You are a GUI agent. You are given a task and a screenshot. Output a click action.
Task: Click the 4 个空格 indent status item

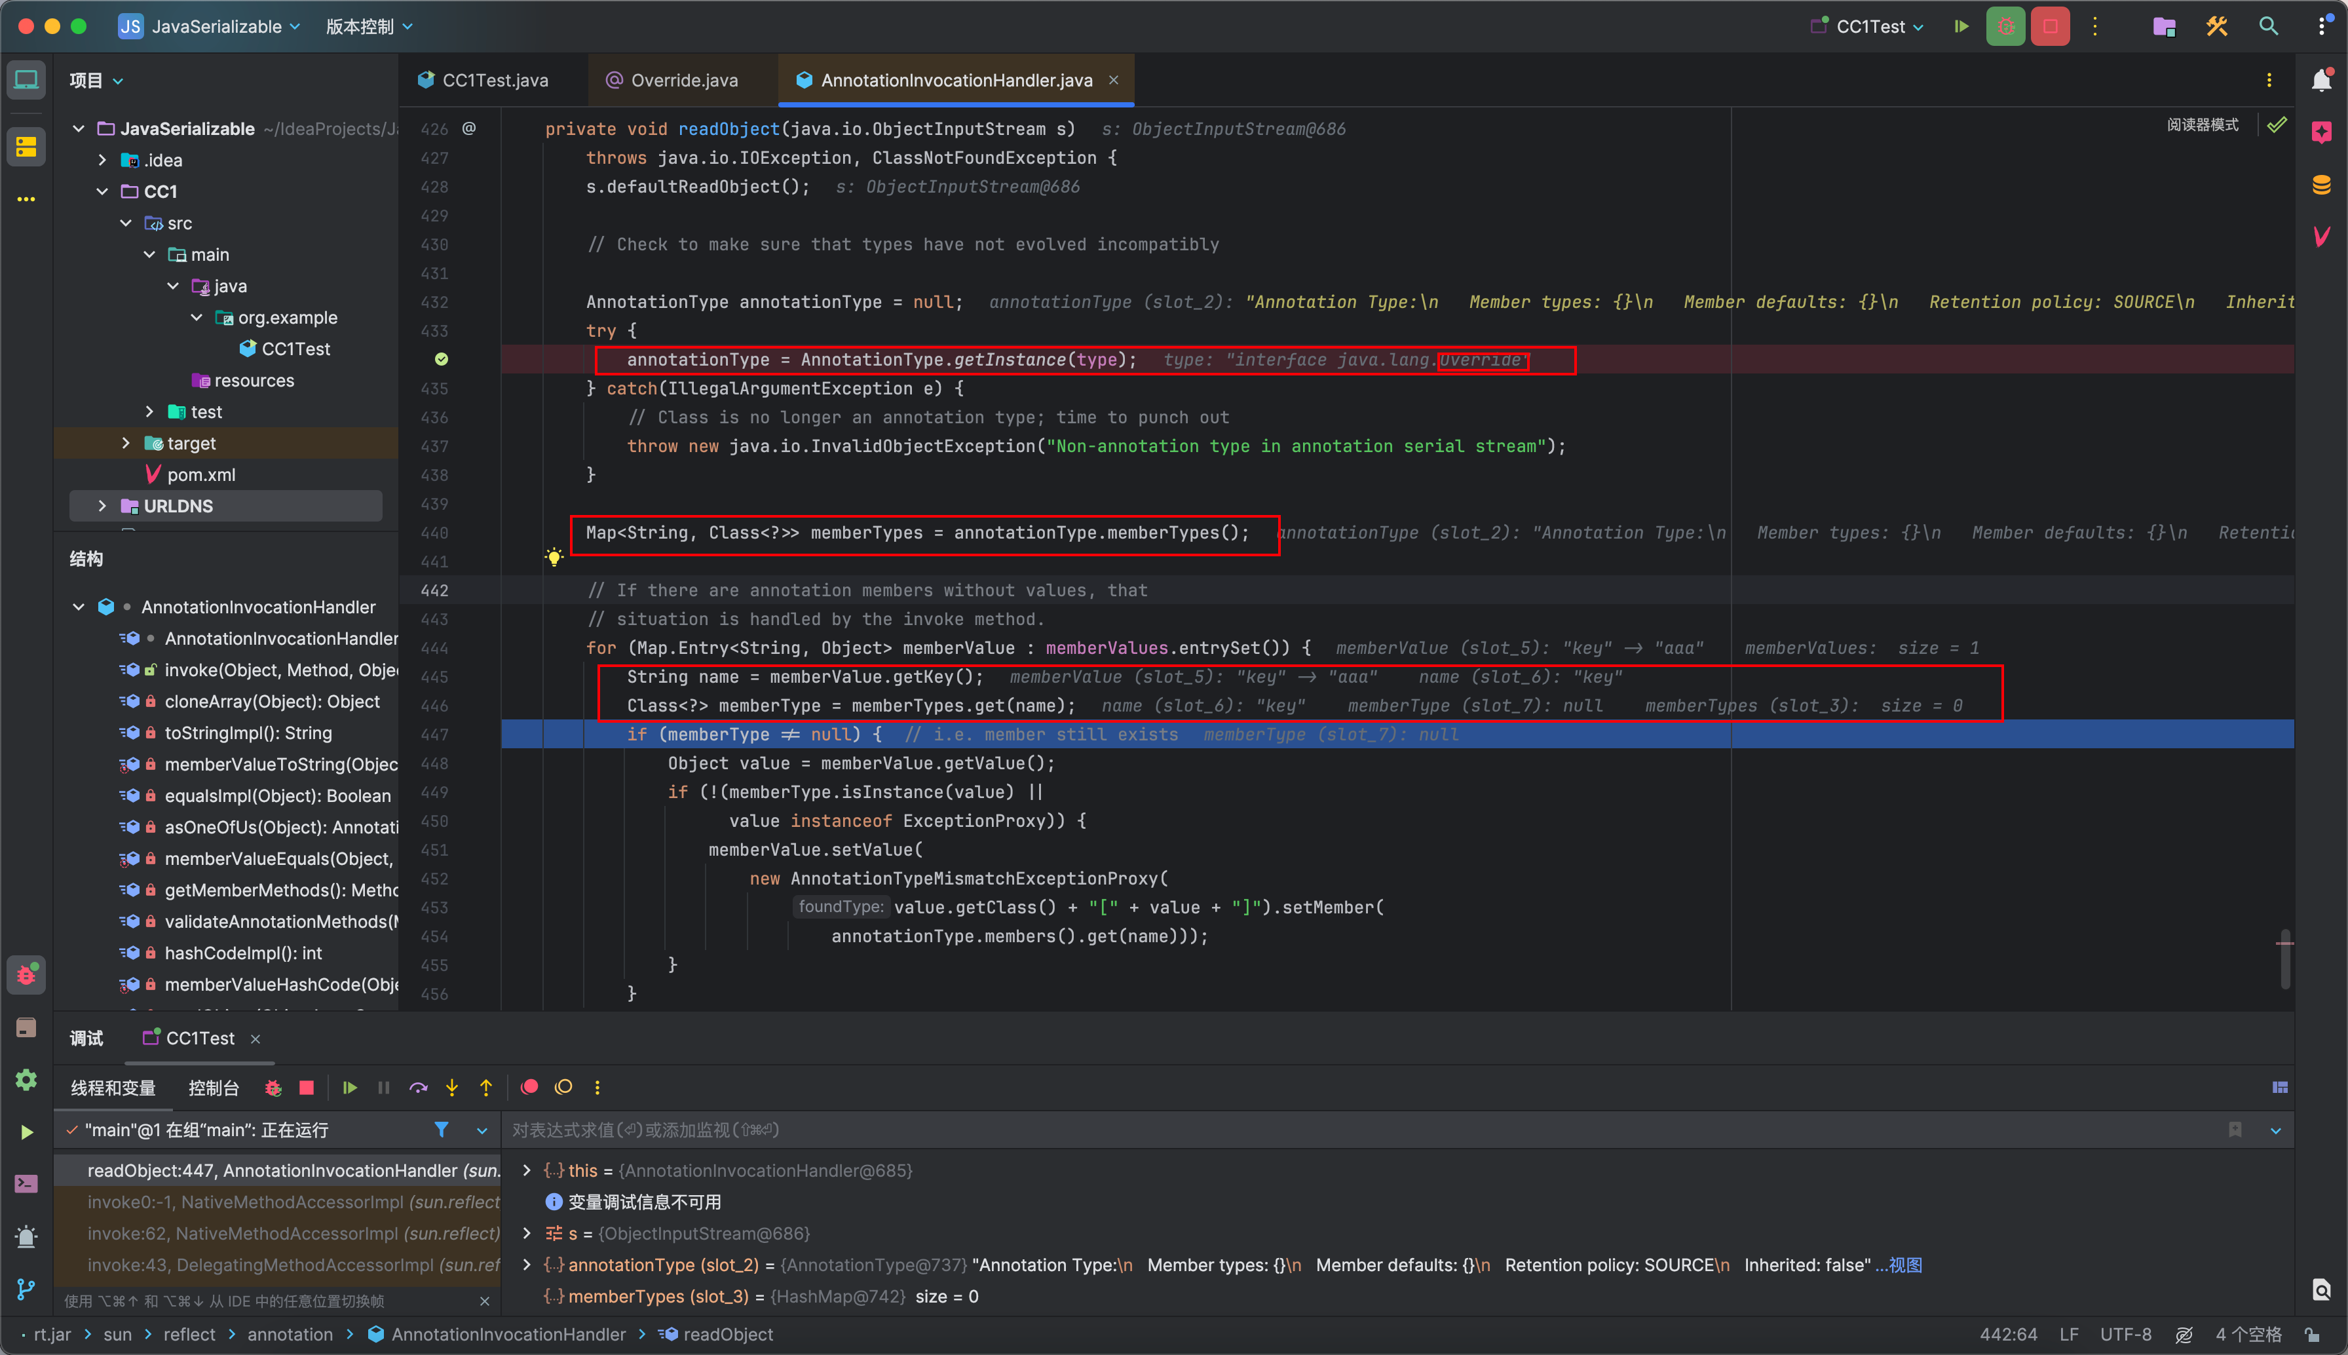(2248, 1335)
